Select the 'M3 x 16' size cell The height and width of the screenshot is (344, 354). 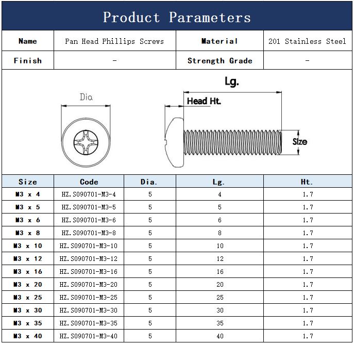28,272
